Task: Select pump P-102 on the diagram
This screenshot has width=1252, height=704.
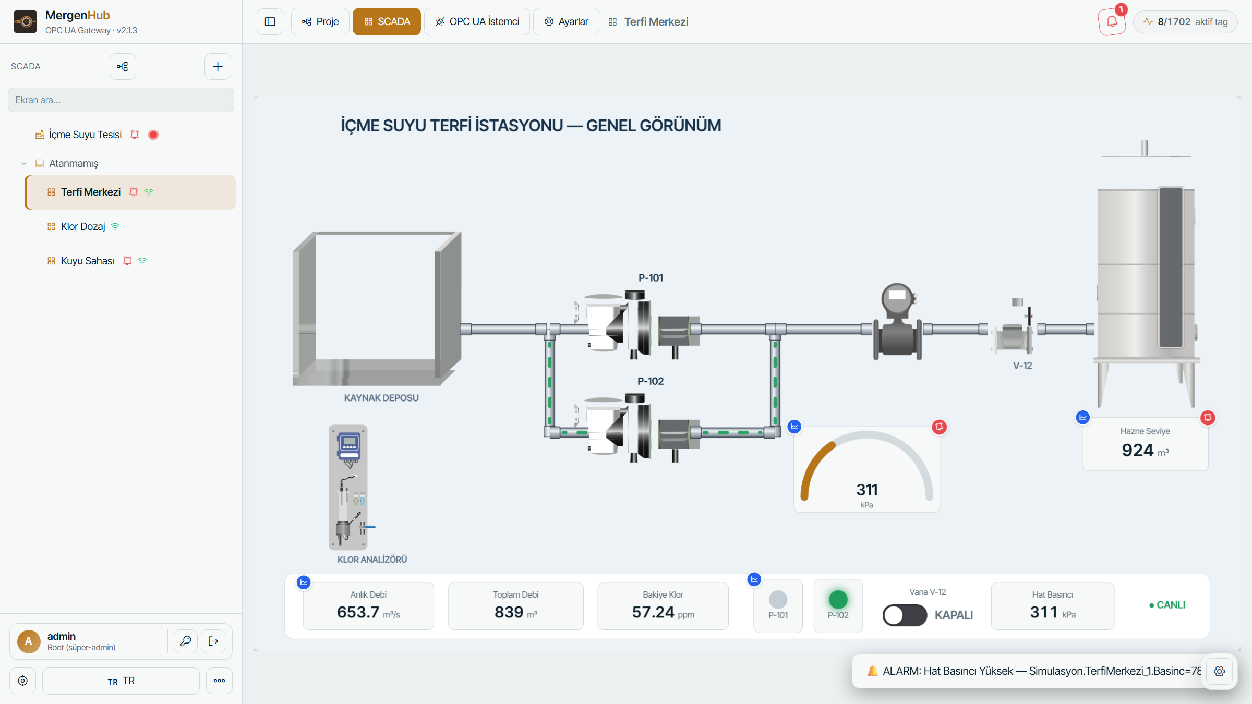Action: (636, 428)
